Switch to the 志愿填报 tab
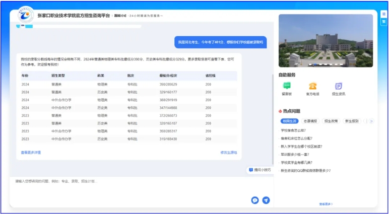389x214 pixels. (310, 121)
